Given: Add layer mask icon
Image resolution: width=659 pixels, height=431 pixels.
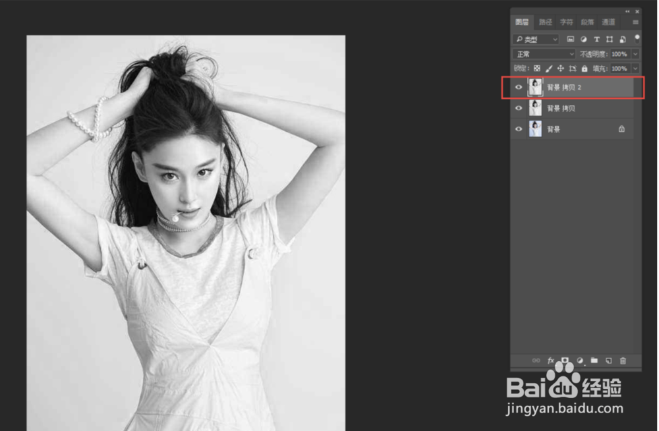Looking at the screenshot, I should (565, 360).
